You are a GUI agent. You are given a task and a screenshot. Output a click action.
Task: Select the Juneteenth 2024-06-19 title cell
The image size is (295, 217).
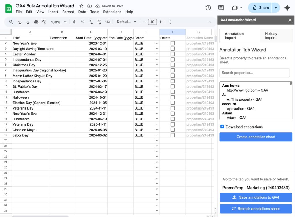click(30, 92)
